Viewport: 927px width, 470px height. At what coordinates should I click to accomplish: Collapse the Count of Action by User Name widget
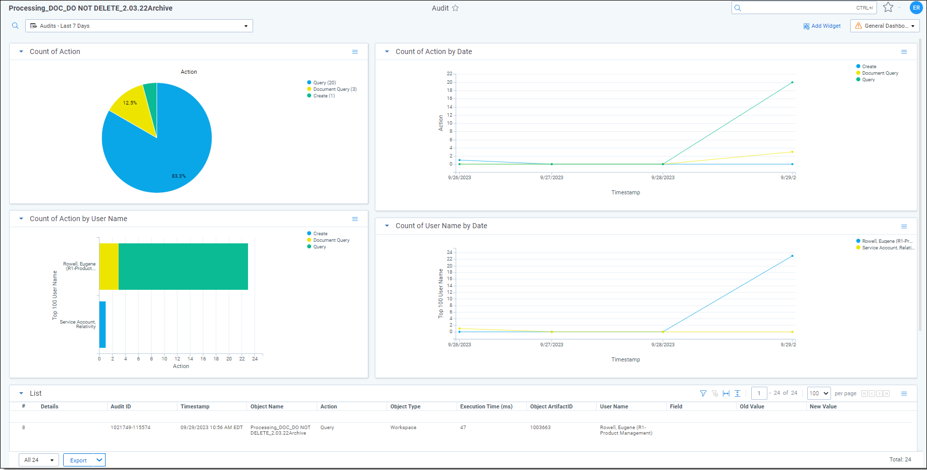click(x=21, y=219)
